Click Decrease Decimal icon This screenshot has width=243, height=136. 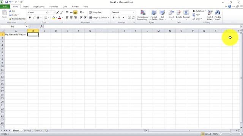click(133, 18)
